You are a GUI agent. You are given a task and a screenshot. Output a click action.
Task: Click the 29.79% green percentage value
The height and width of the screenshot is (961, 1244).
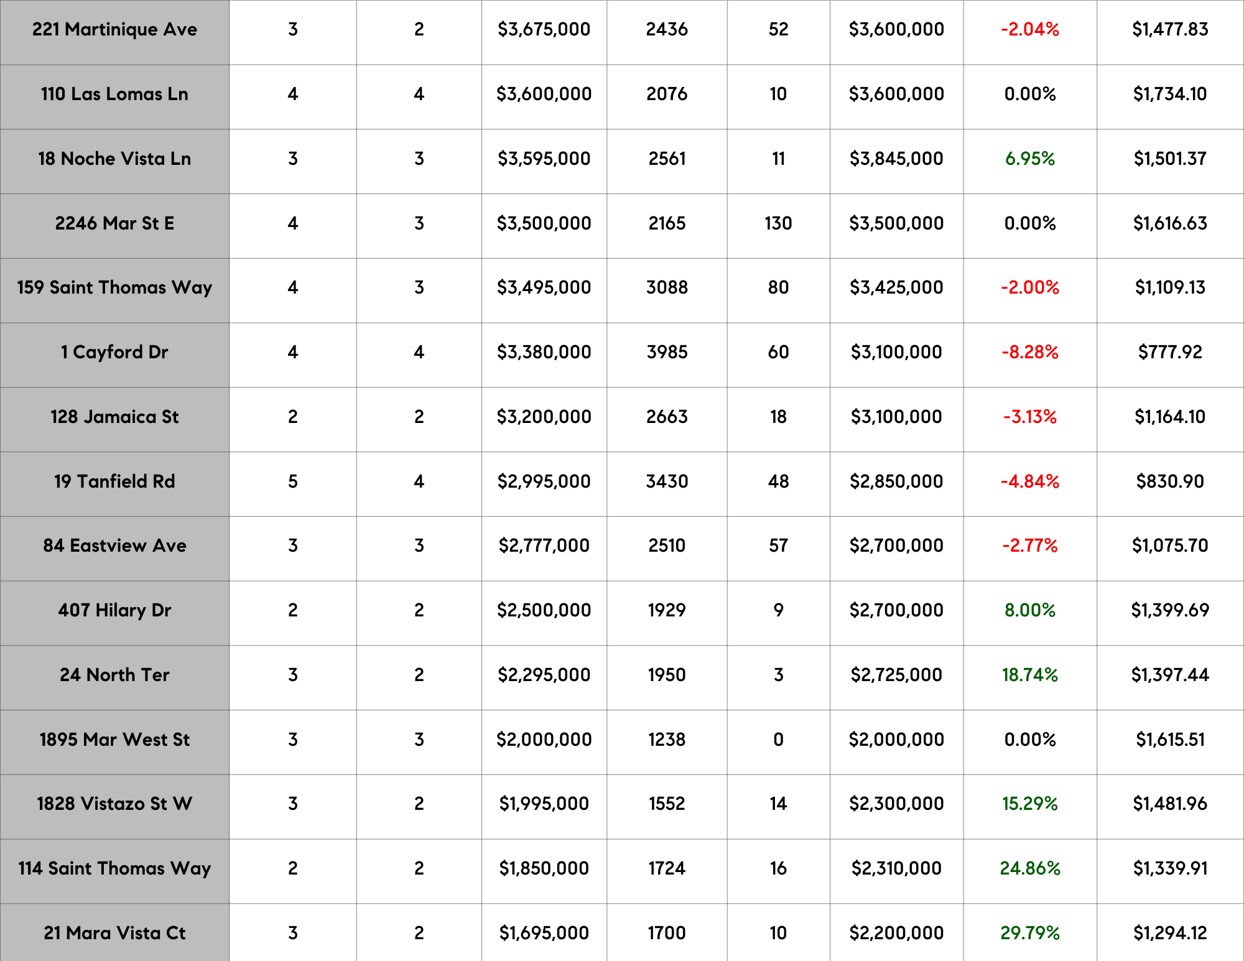[x=1029, y=933]
